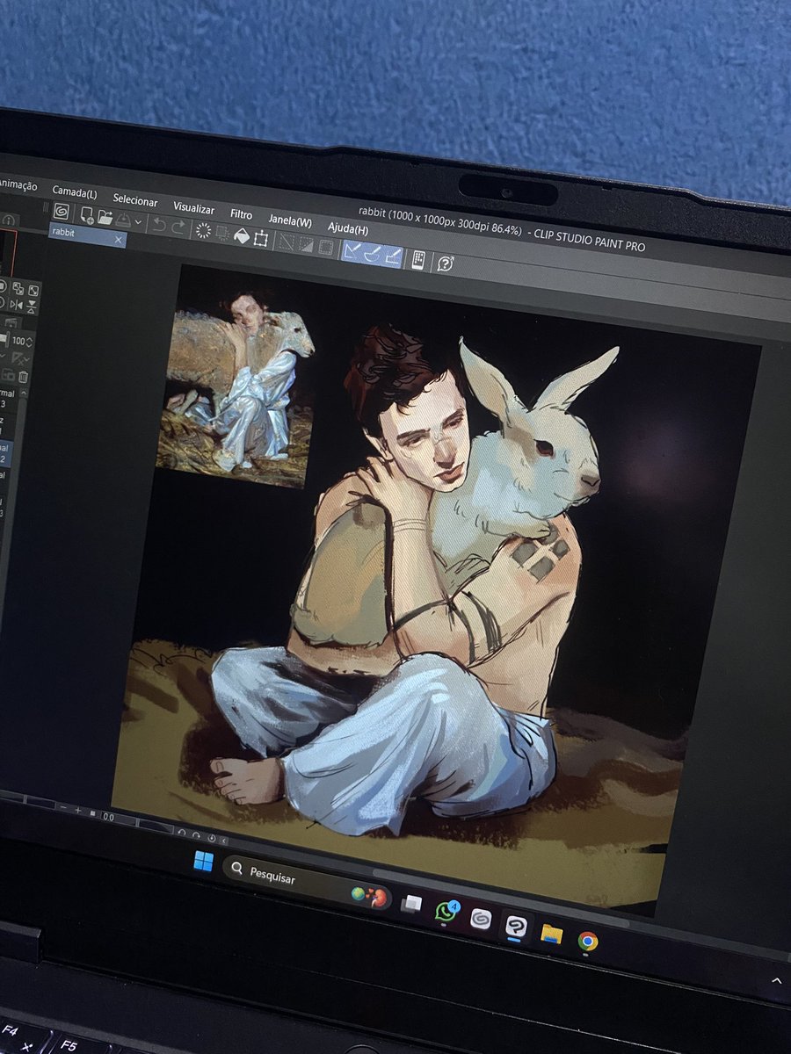The image size is (791, 1054).
Task: Click the save icon in the command bar
Action: pos(123,219)
